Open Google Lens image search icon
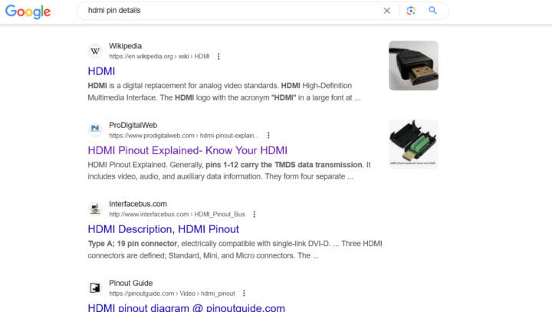This screenshot has width=552, height=312. pyautogui.click(x=411, y=11)
